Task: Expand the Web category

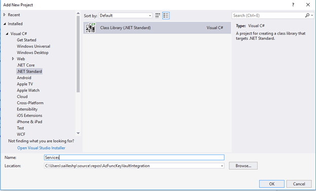Action: pos(13,59)
